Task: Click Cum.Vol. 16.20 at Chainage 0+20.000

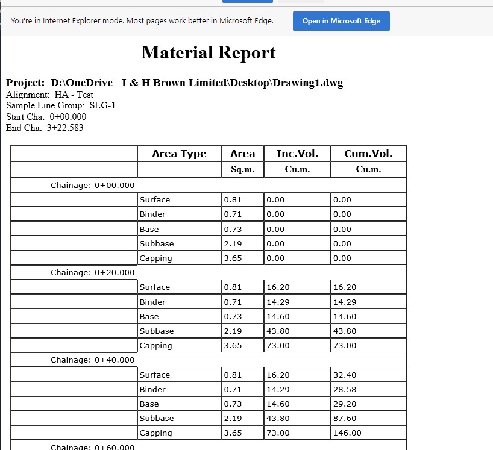Action: (x=345, y=287)
